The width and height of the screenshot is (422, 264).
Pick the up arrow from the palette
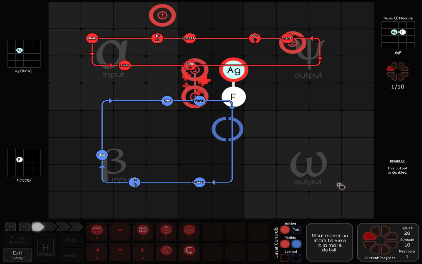tap(120, 231)
